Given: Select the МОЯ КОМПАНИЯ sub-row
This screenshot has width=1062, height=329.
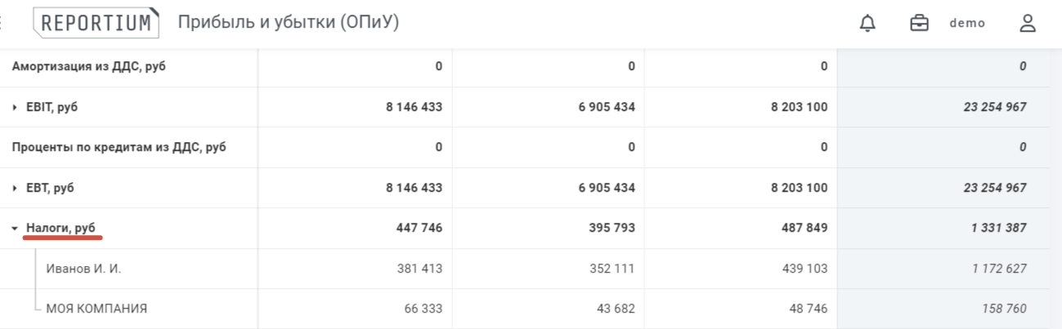Looking at the screenshot, I should [96, 309].
